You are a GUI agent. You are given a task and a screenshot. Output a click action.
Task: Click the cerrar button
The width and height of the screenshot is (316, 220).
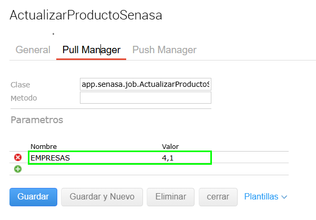tap(218, 197)
